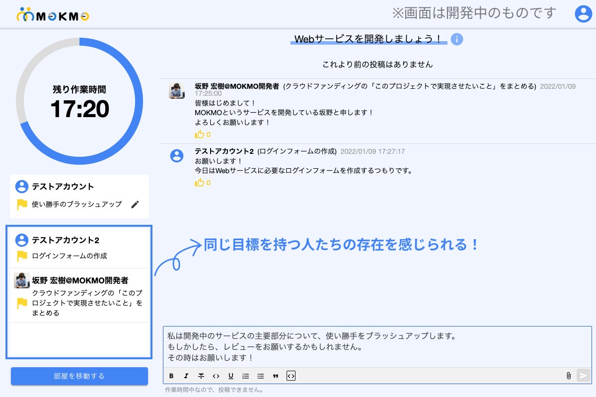The height and width of the screenshot is (397, 596).
Task: Toggle bold formatting in the message editor
Action: [171, 376]
